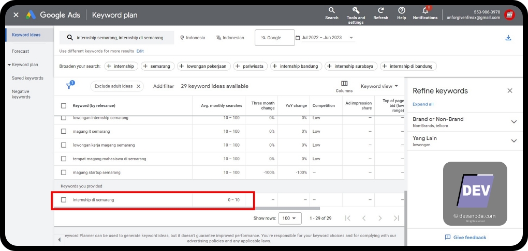Remove the Exclude adult ideas filter
528x251 pixels.
[138, 86]
